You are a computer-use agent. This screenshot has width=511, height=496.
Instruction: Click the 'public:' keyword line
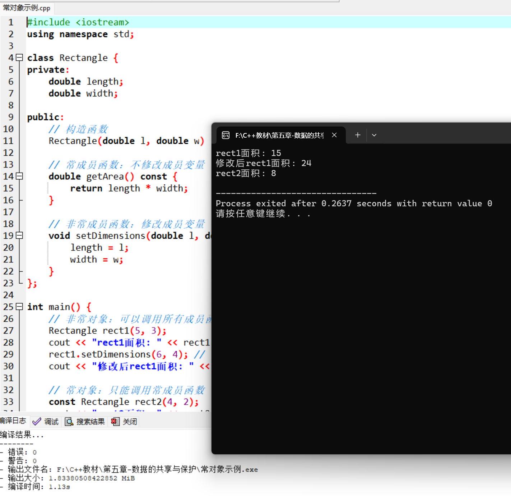[46, 117]
